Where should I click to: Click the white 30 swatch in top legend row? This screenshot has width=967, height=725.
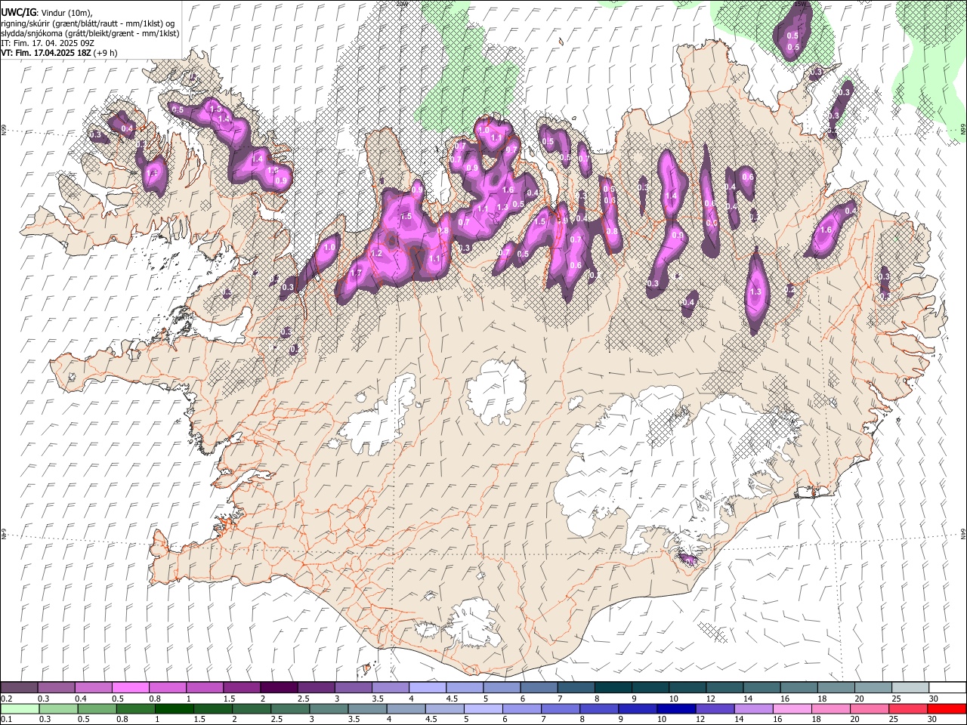(x=947, y=688)
